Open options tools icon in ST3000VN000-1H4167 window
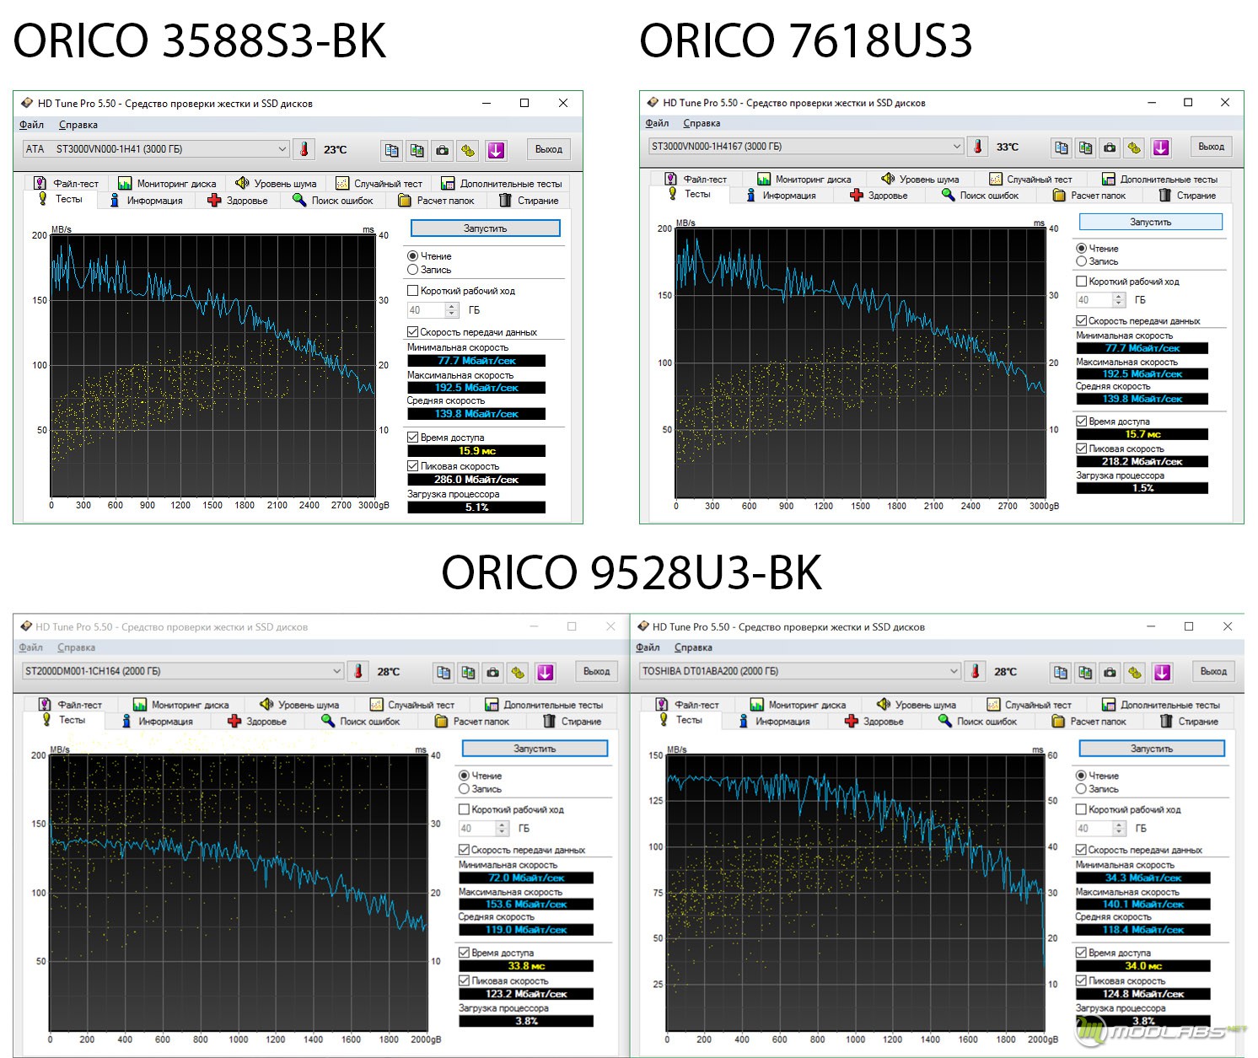 click(x=1135, y=148)
